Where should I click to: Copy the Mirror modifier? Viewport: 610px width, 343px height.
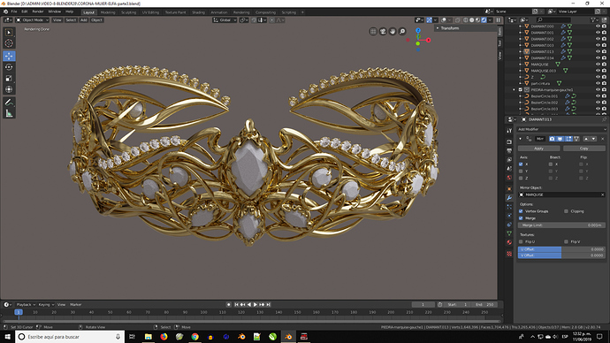[x=584, y=149]
